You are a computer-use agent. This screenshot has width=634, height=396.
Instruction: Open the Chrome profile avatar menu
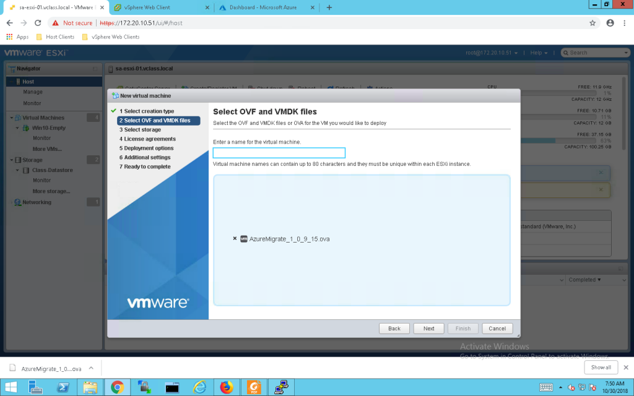(610, 23)
